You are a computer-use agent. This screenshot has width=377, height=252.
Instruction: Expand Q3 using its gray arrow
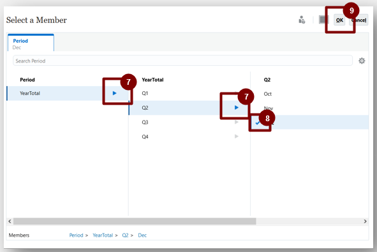pos(237,122)
